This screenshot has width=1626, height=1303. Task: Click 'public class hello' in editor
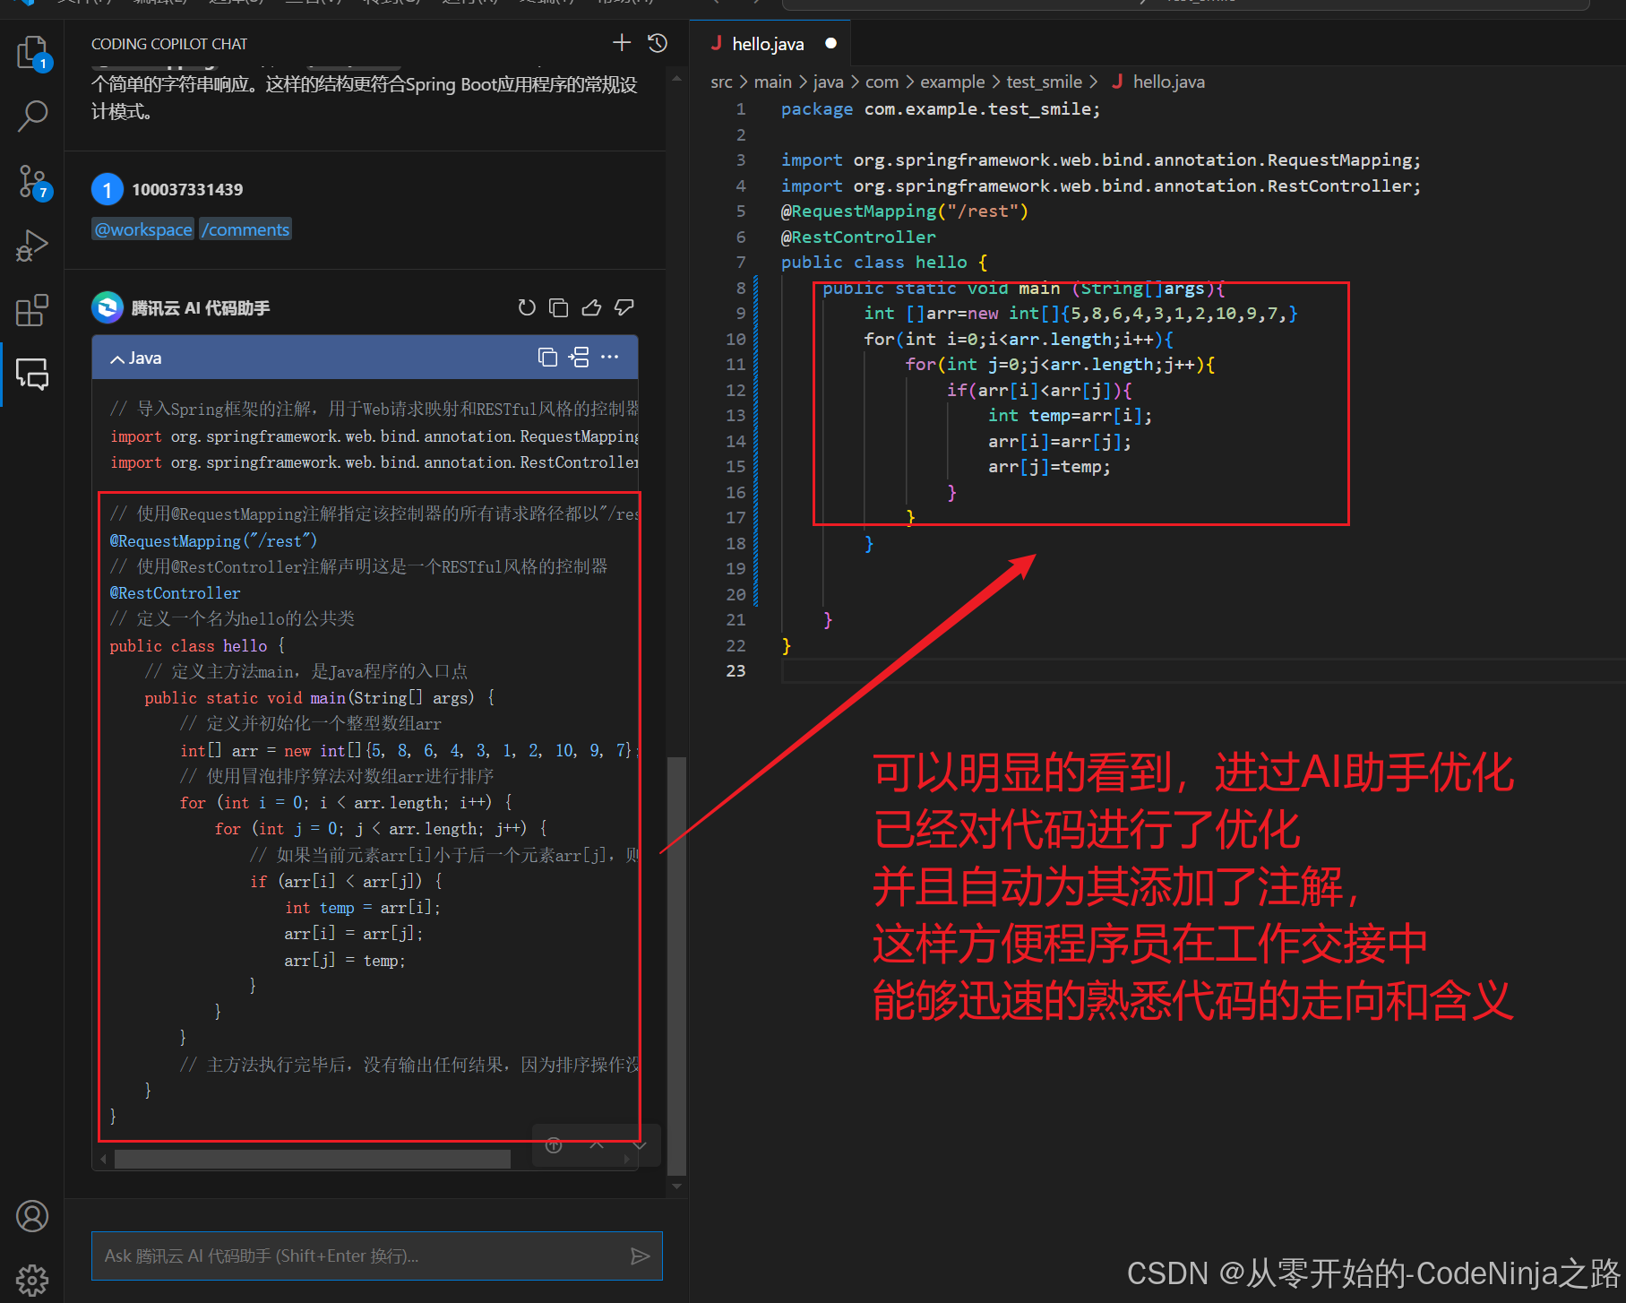pos(874,262)
